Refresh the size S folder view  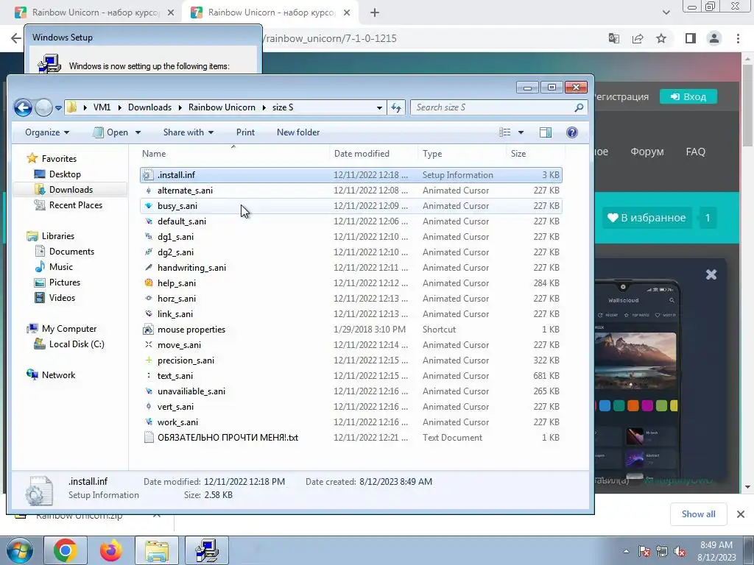click(x=395, y=107)
